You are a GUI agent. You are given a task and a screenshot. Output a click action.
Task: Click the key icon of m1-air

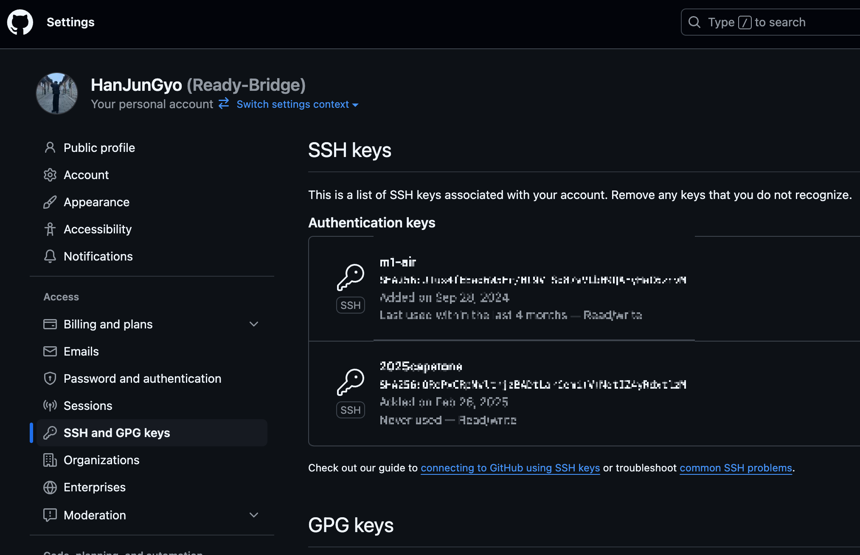(350, 277)
